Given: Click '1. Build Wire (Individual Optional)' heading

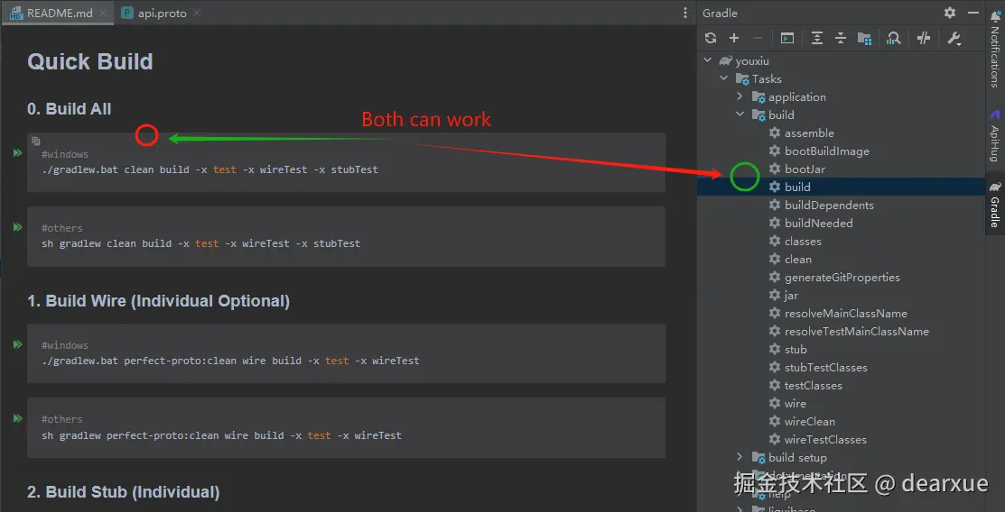Looking at the screenshot, I should tap(158, 301).
